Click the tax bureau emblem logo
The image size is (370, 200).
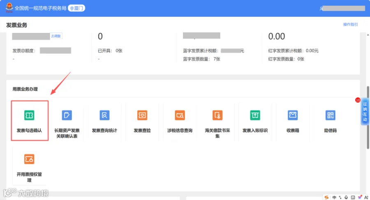coord(9,8)
